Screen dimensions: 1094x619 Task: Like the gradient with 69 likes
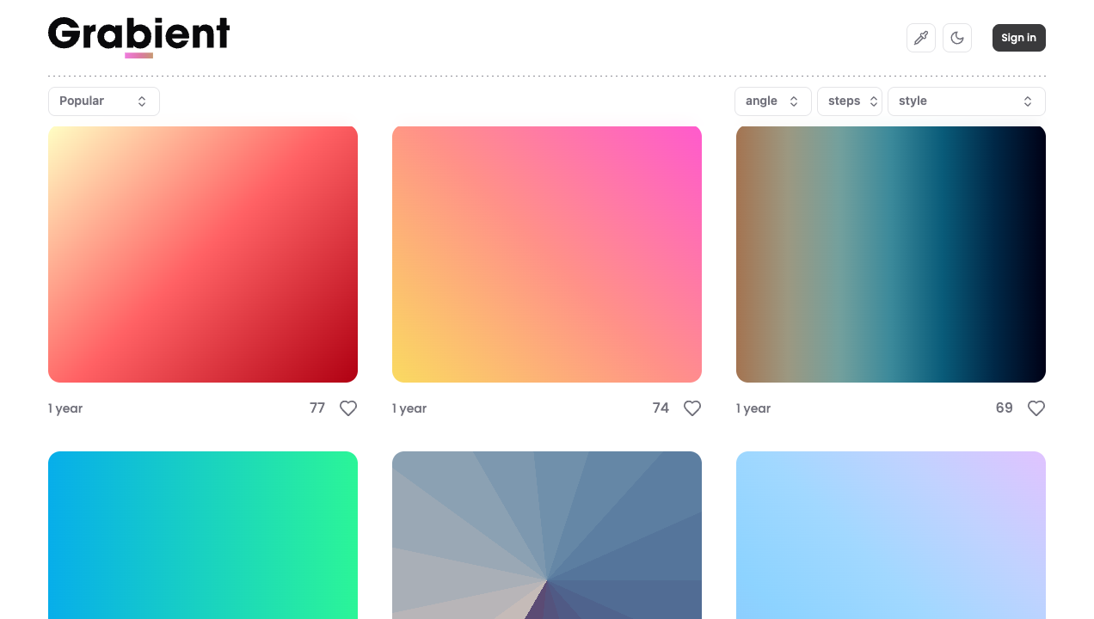coord(1036,408)
